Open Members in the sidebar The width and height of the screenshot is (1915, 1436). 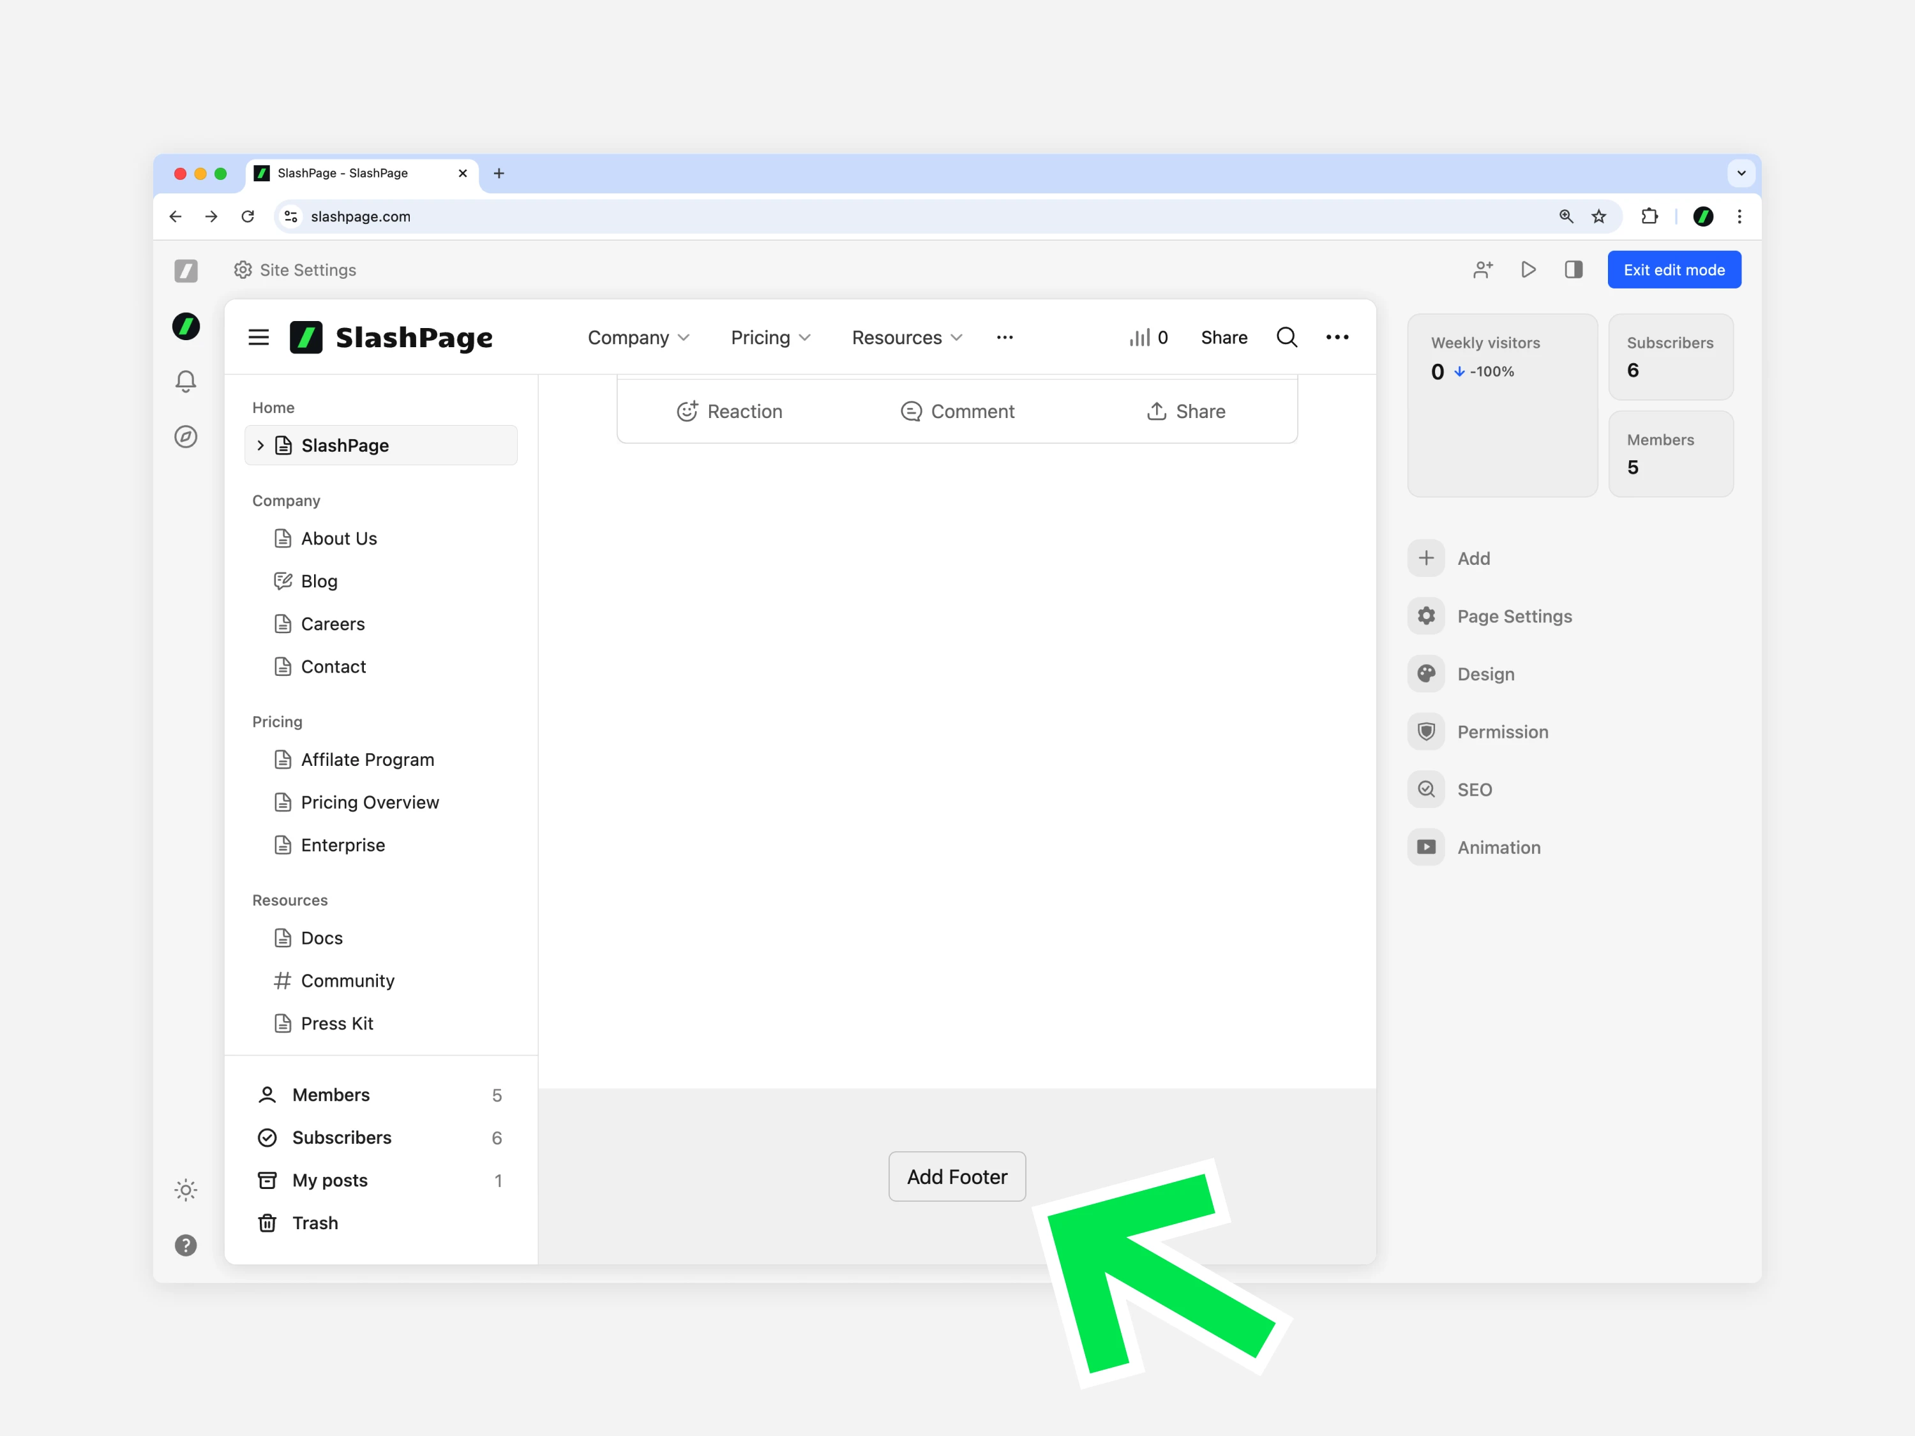tap(380, 1096)
